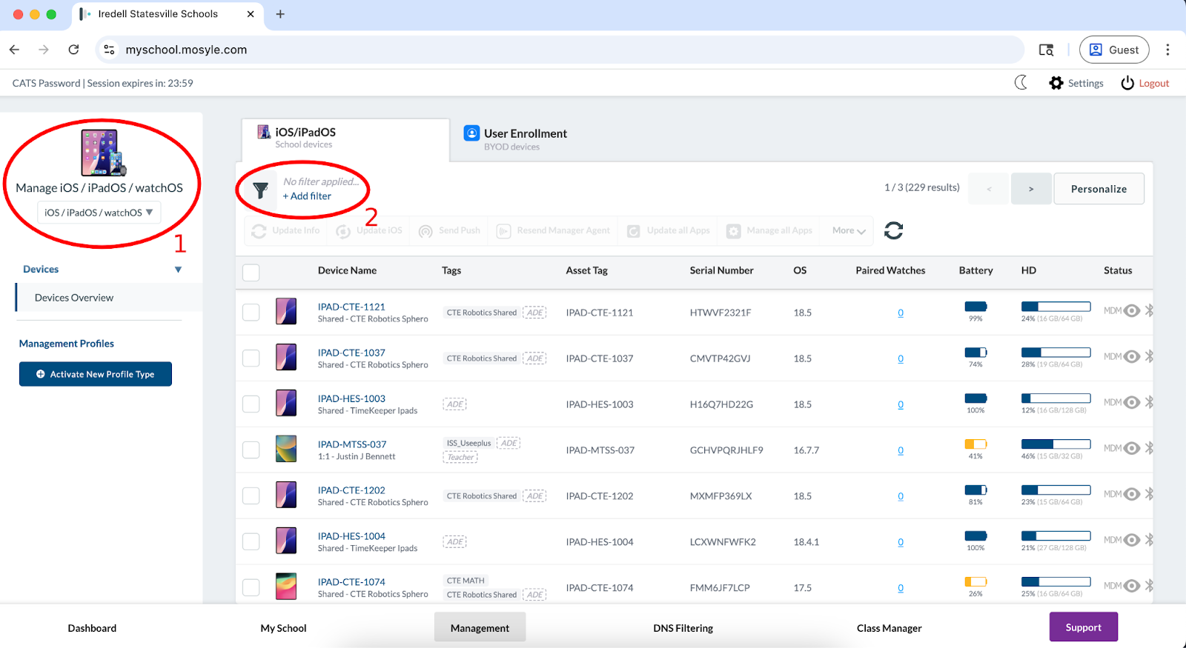Open the More actions dropdown
Image resolution: width=1186 pixels, height=648 pixels.
pos(849,231)
